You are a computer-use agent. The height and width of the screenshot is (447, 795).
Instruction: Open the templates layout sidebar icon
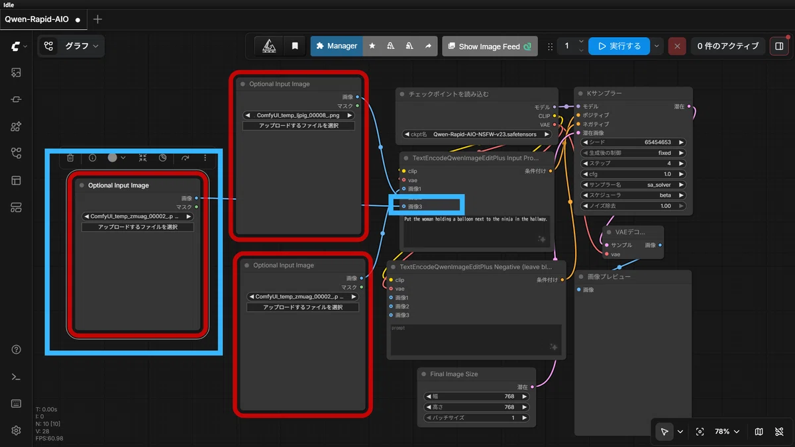pyautogui.click(x=17, y=181)
